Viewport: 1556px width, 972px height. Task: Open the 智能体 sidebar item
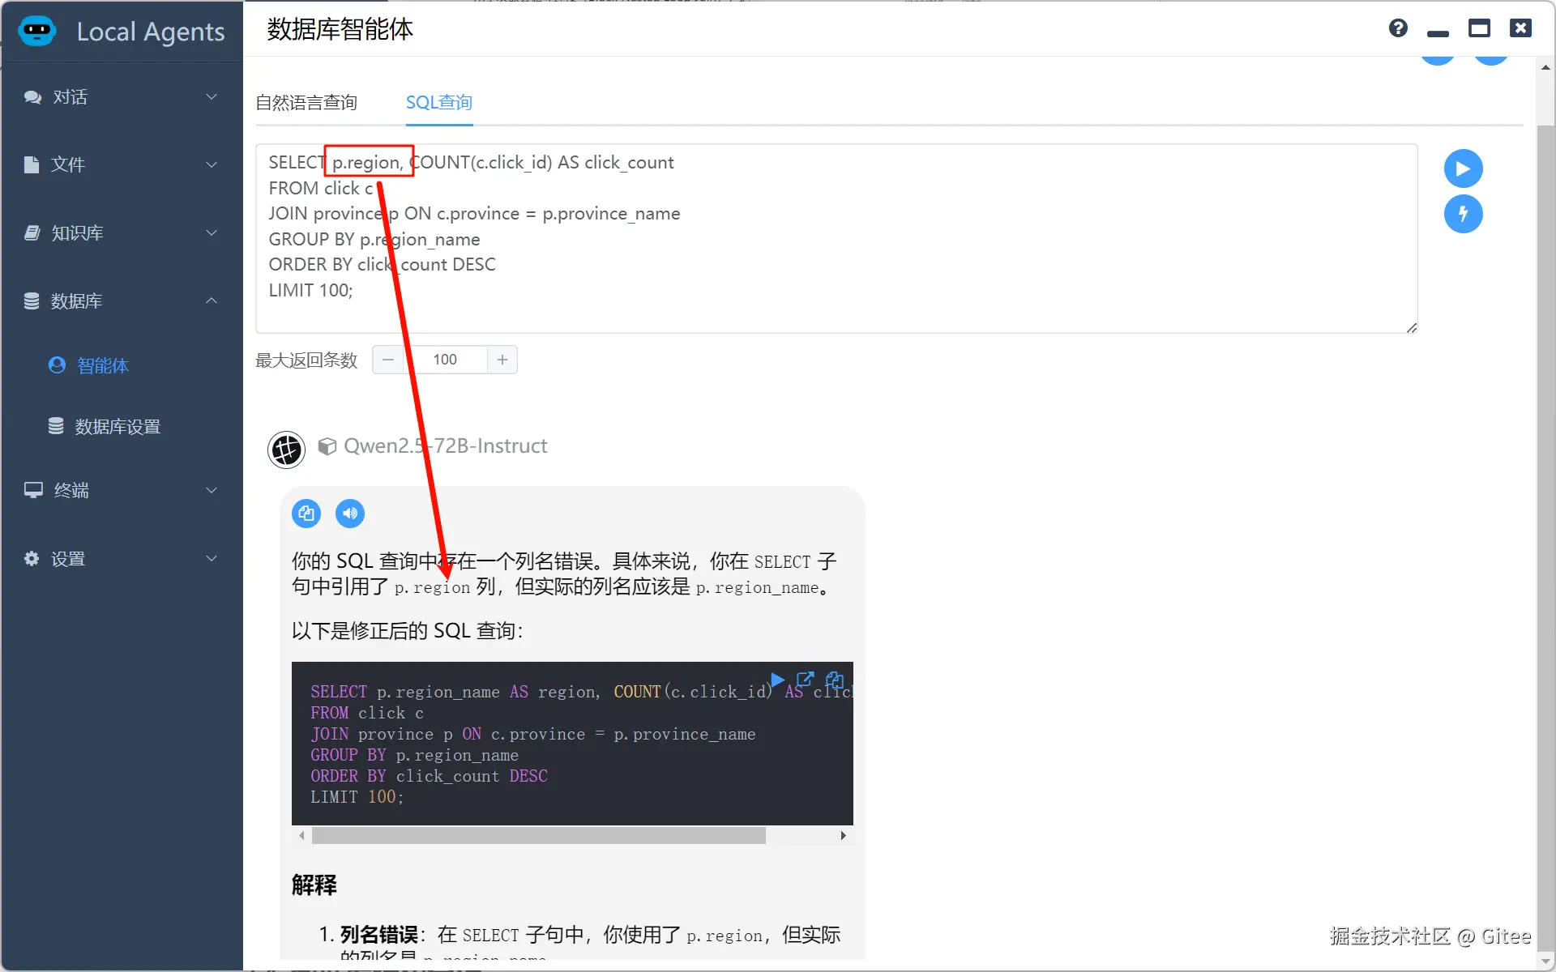(102, 365)
